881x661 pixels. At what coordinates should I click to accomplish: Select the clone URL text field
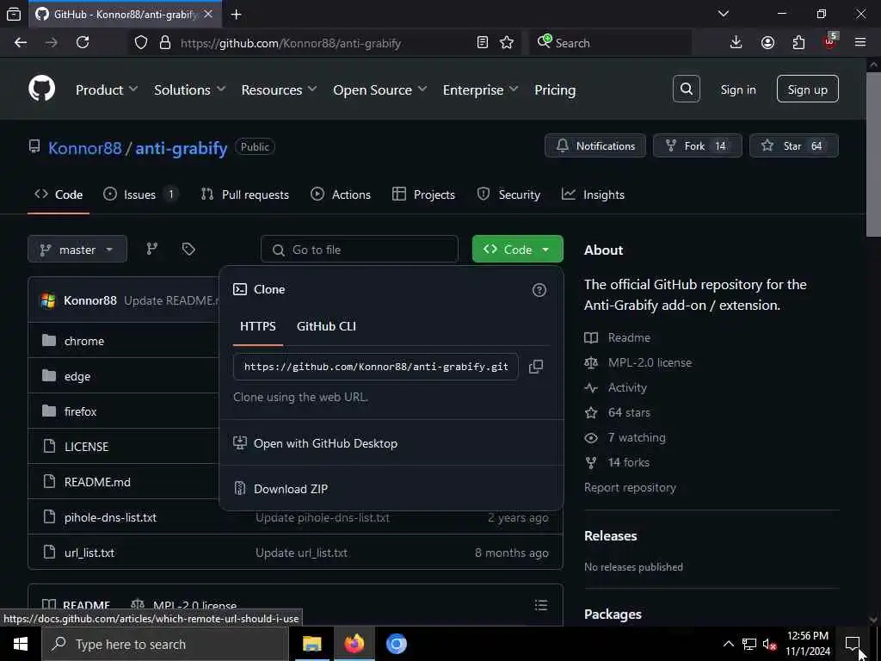[375, 367]
